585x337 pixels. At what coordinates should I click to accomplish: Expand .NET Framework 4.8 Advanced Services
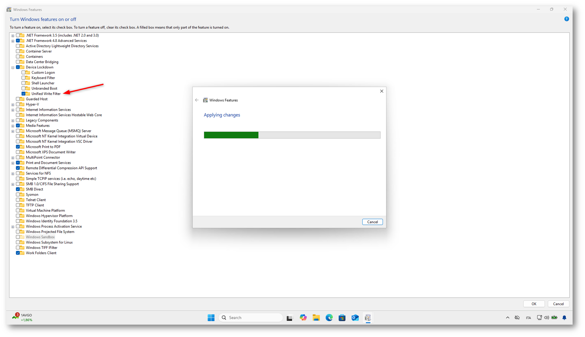tap(13, 41)
